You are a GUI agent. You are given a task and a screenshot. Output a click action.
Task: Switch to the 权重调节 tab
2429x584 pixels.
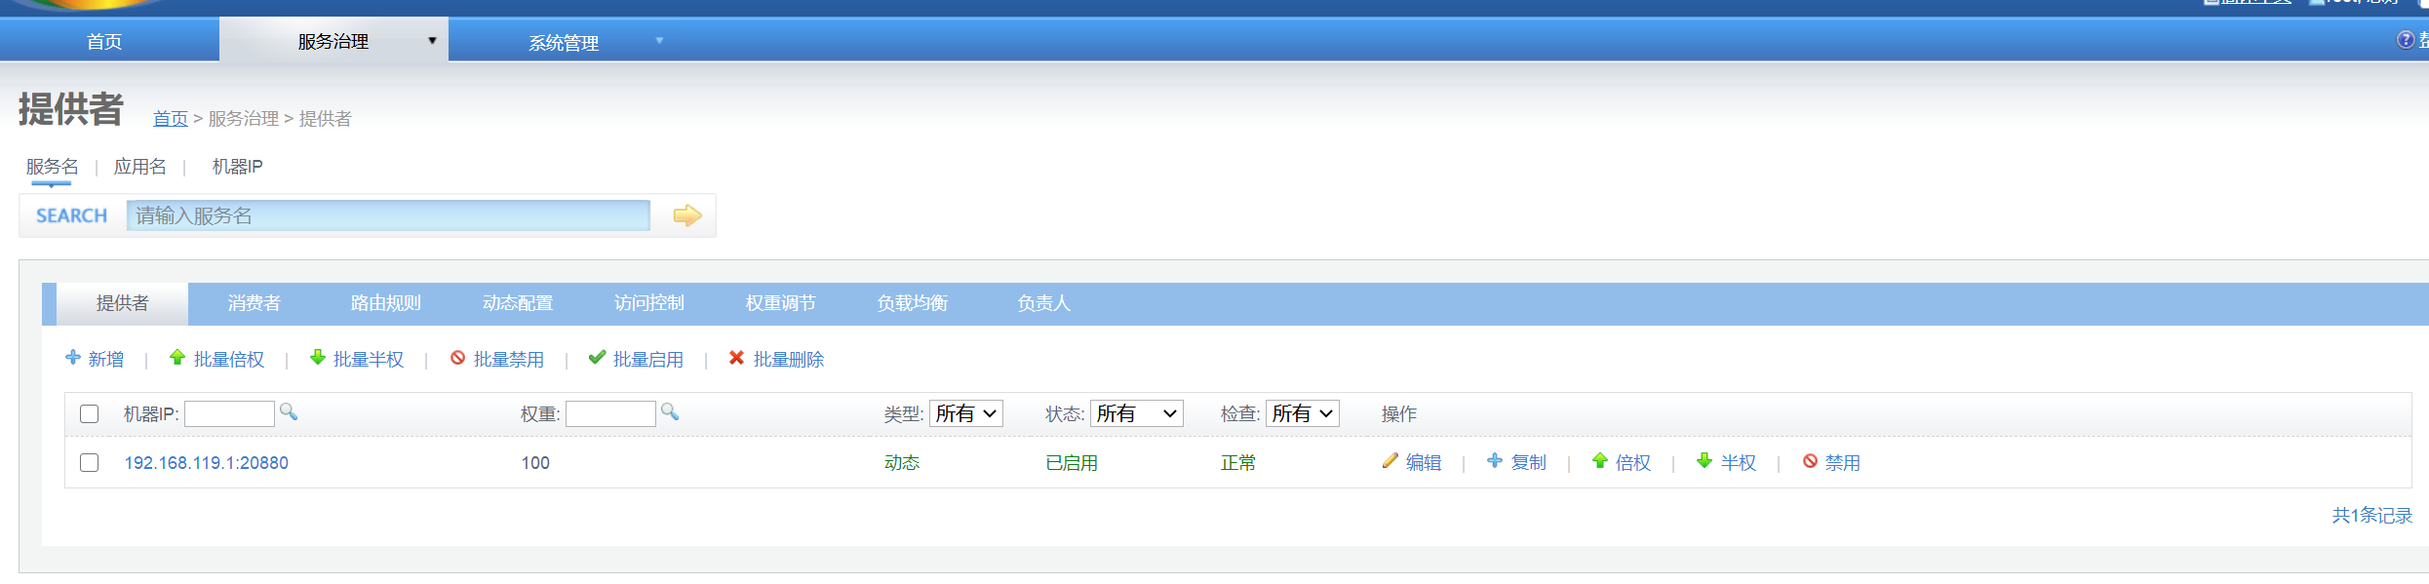click(781, 303)
